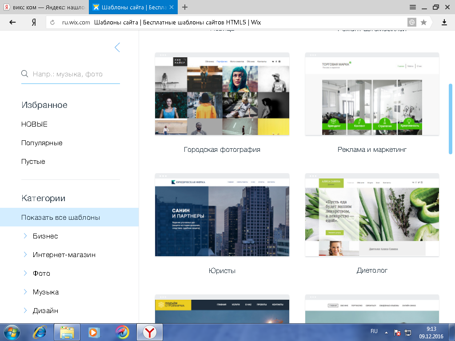Image resolution: width=455 pixels, height=341 pixels.
Task: Close the Шаблоны сайта tab
Action: 172,7
